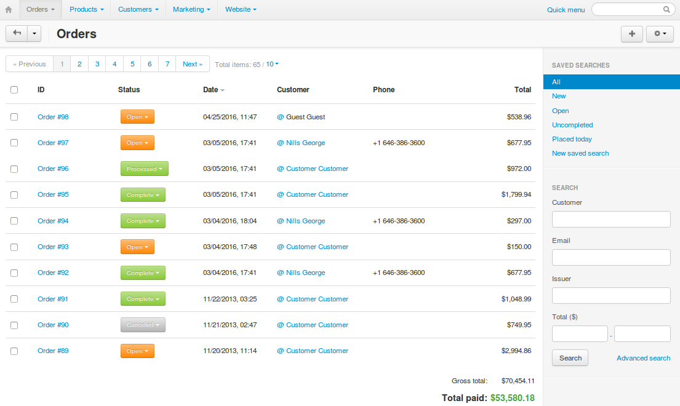Open Complete status dropdown for Order #95
Viewport: 680px width, 406px height.
(143, 195)
